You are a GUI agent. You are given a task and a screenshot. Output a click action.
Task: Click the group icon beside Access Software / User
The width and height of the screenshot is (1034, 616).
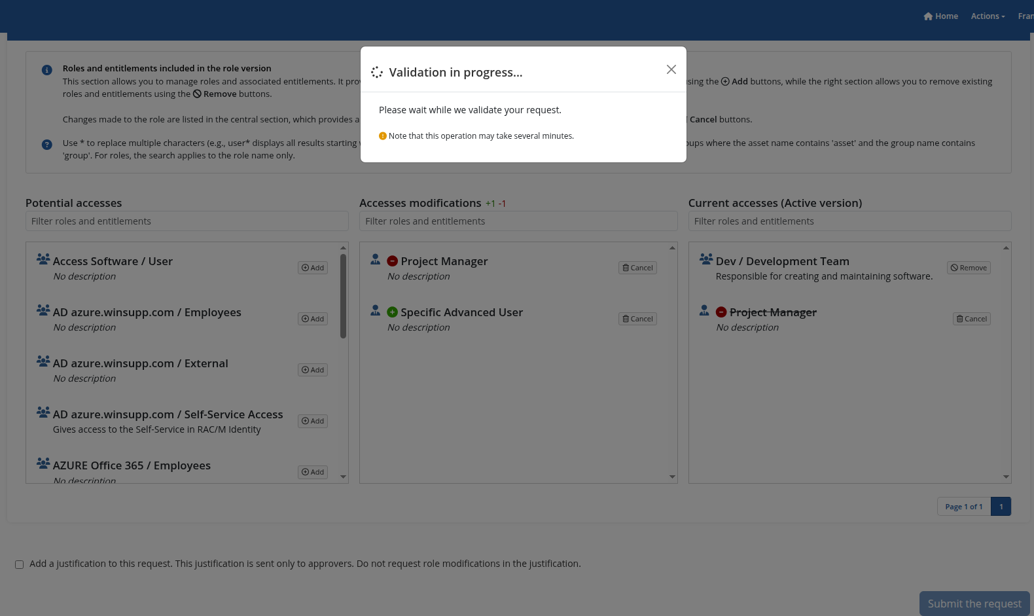(x=43, y=259)
